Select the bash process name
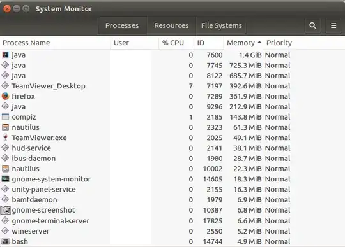This screenshot has height=247, width=345. (20, 241)
